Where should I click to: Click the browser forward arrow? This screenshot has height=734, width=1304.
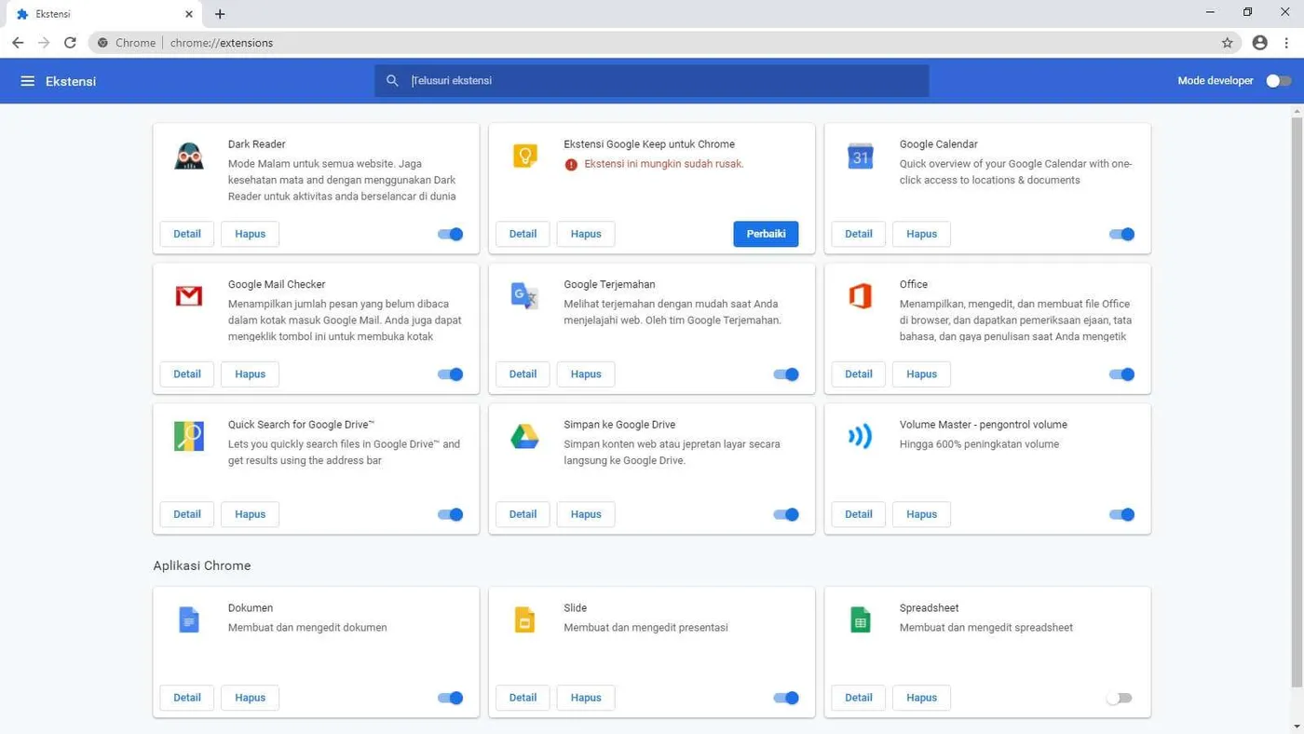pyautogui.click(x=44, y=43)
